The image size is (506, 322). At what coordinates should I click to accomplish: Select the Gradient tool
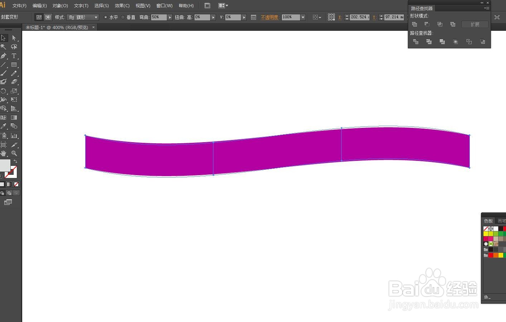14,117
